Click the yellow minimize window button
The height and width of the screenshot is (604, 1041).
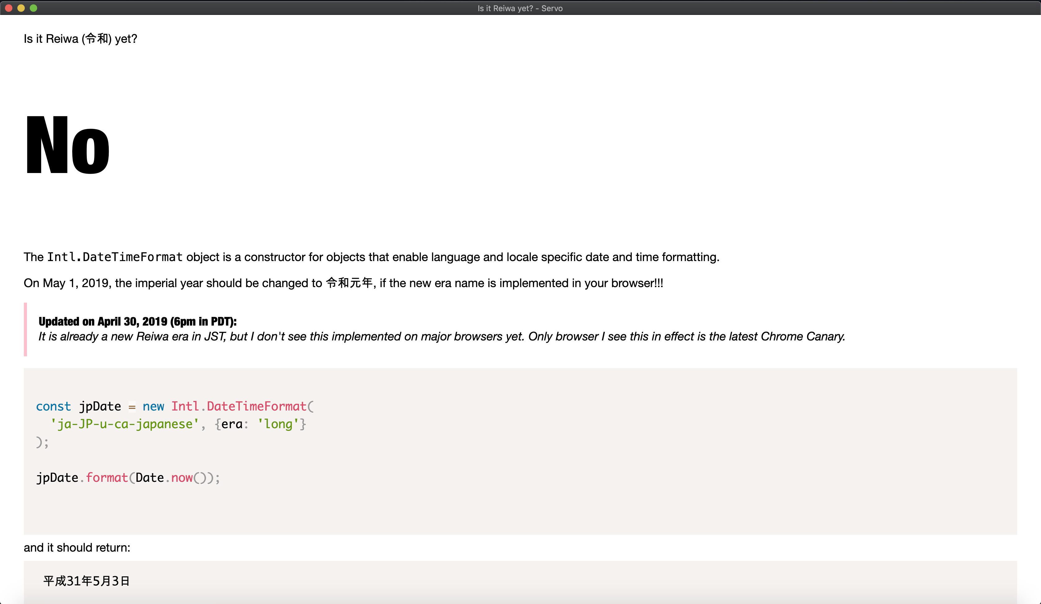(21, 8)
